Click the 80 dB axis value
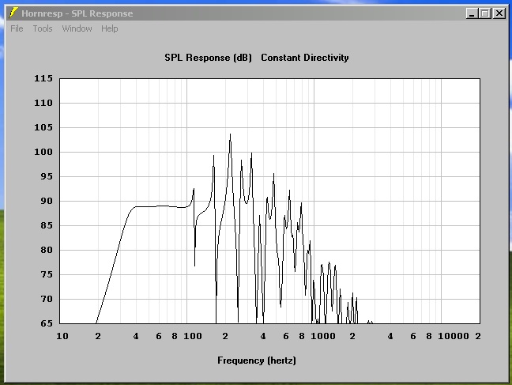The width and height of the screenshot is (512, 385). (x=47, y=250)
